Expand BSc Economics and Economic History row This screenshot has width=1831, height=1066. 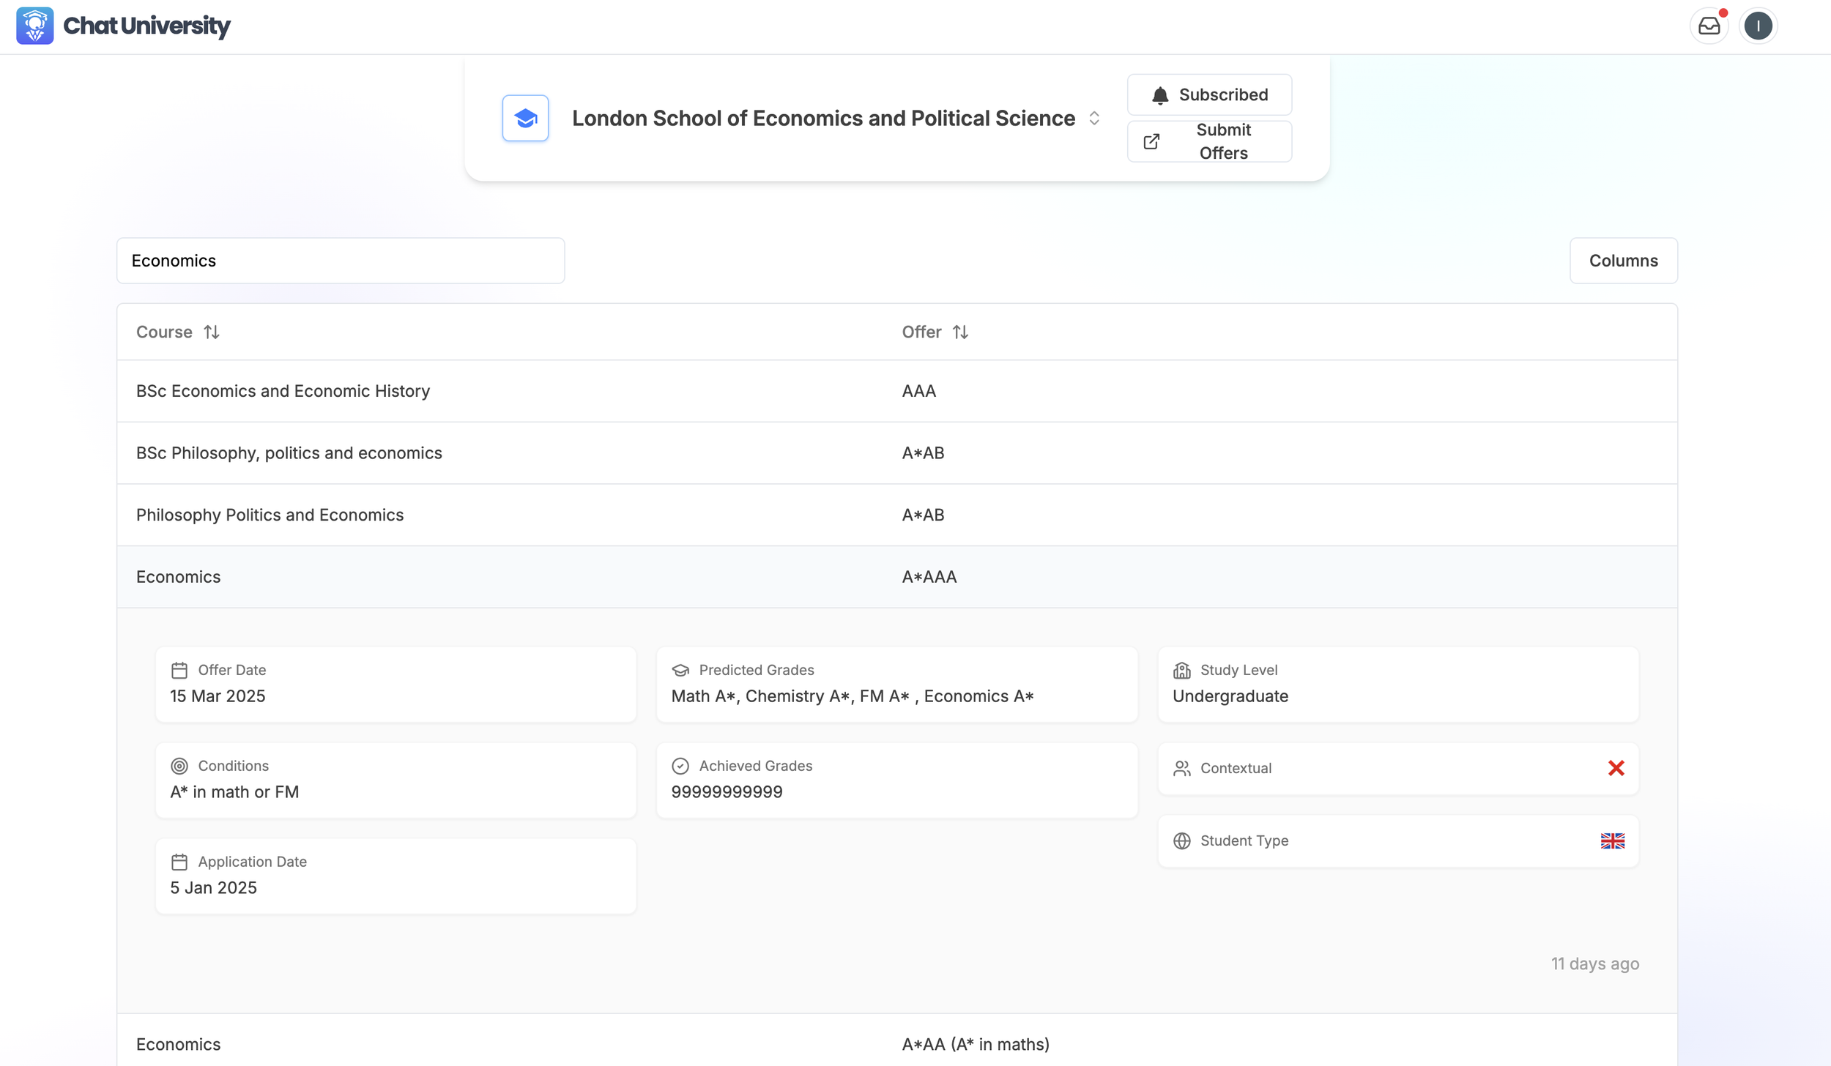(x=896, y=391)
